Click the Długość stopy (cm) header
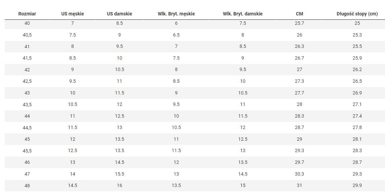Image resolution: width=385 pixels, height=192 pixels. coord(357,14)
